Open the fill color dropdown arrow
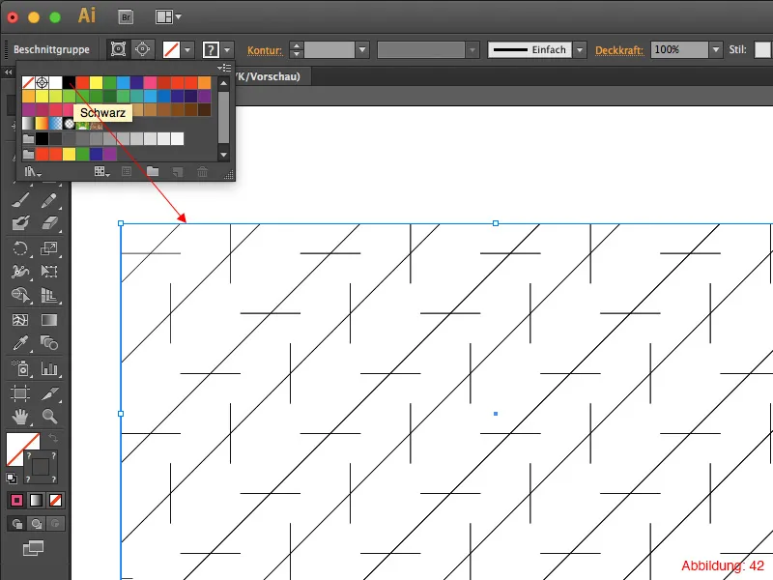The height and width of the screenshot is (580, 773). pos(187,50)
